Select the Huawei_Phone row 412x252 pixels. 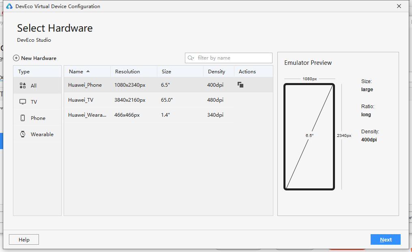point(168,85)
